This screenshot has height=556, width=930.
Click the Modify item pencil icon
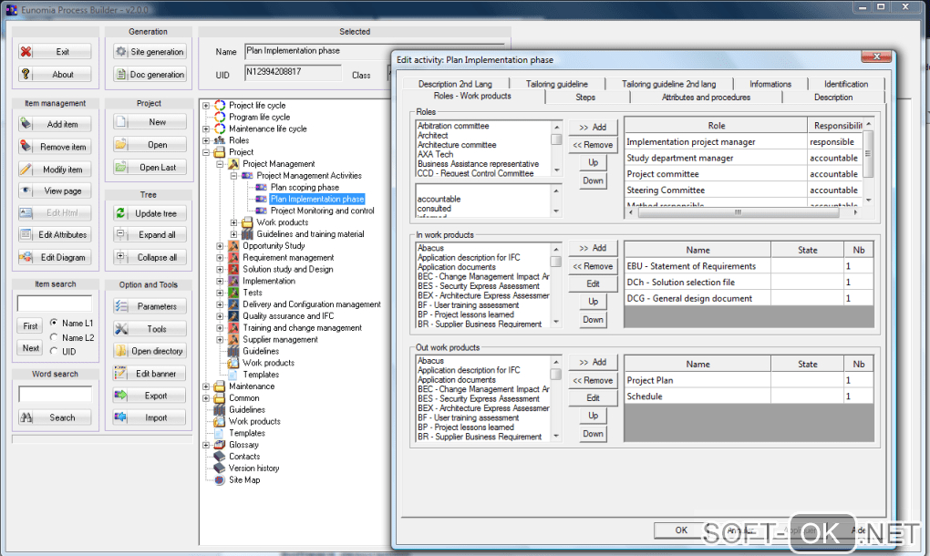27,170
